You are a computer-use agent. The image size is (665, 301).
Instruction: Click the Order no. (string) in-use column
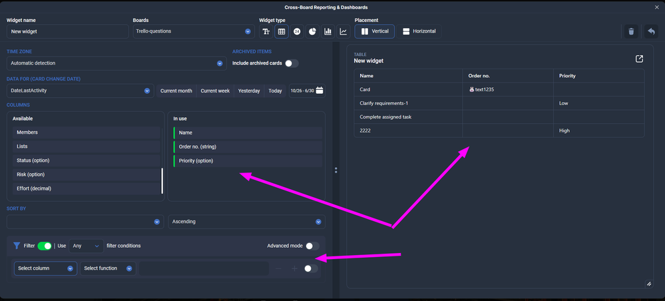tap(248, 147)
